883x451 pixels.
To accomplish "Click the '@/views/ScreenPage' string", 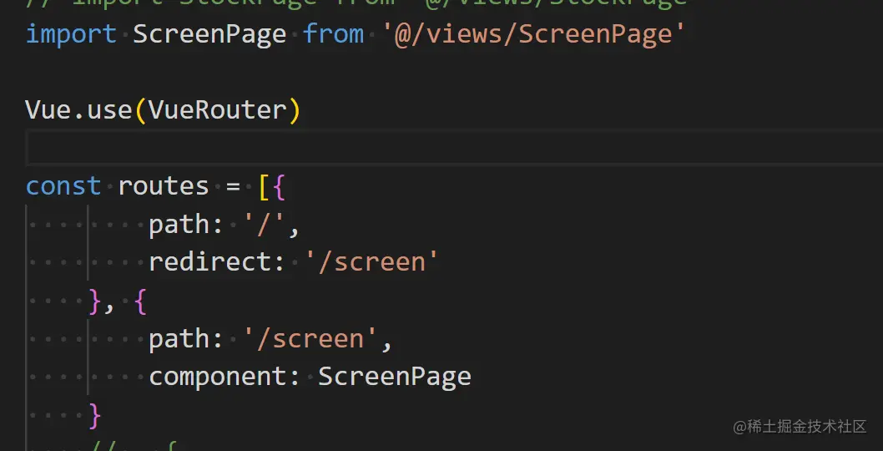I will point(533,36).
